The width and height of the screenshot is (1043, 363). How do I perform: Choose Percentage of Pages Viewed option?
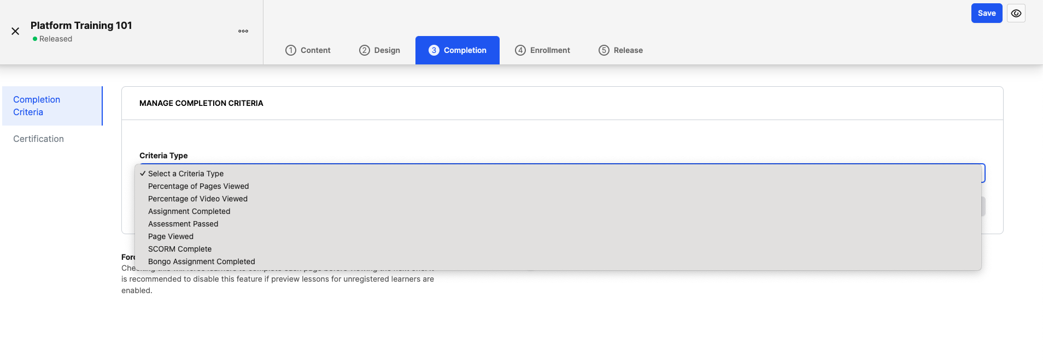click(198, 186)
